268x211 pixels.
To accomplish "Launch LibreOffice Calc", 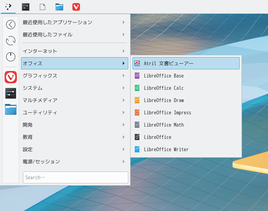I will (186, 88).
